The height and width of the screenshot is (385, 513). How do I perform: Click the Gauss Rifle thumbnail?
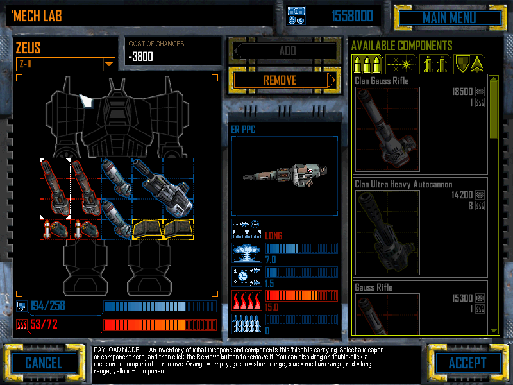point(387,314)
